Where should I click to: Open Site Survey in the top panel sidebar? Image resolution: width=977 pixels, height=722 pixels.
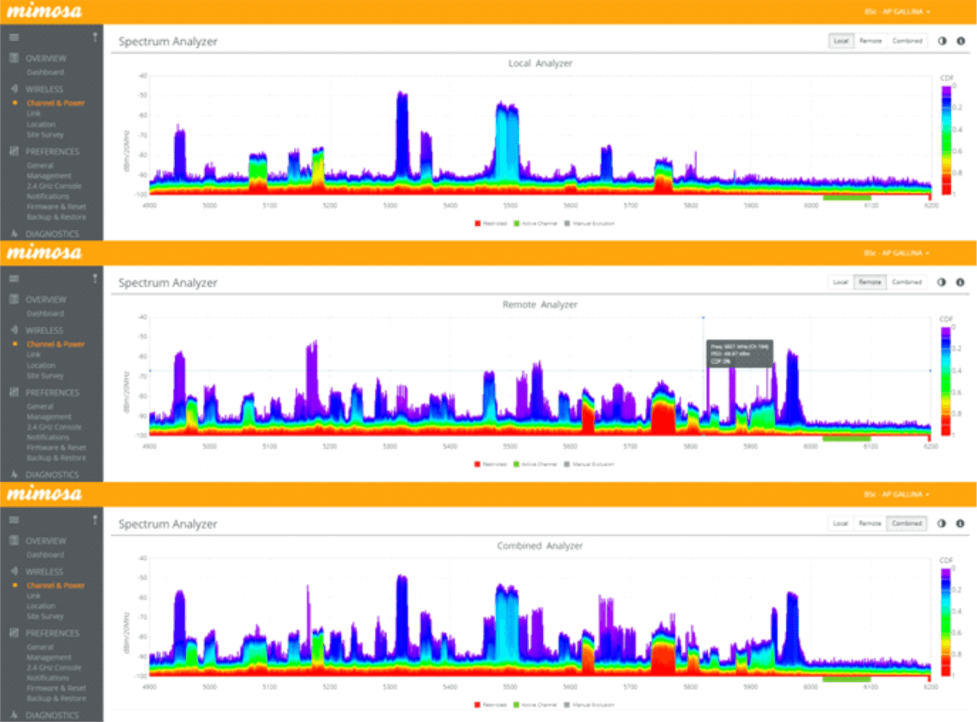click(x=45, y=135)
